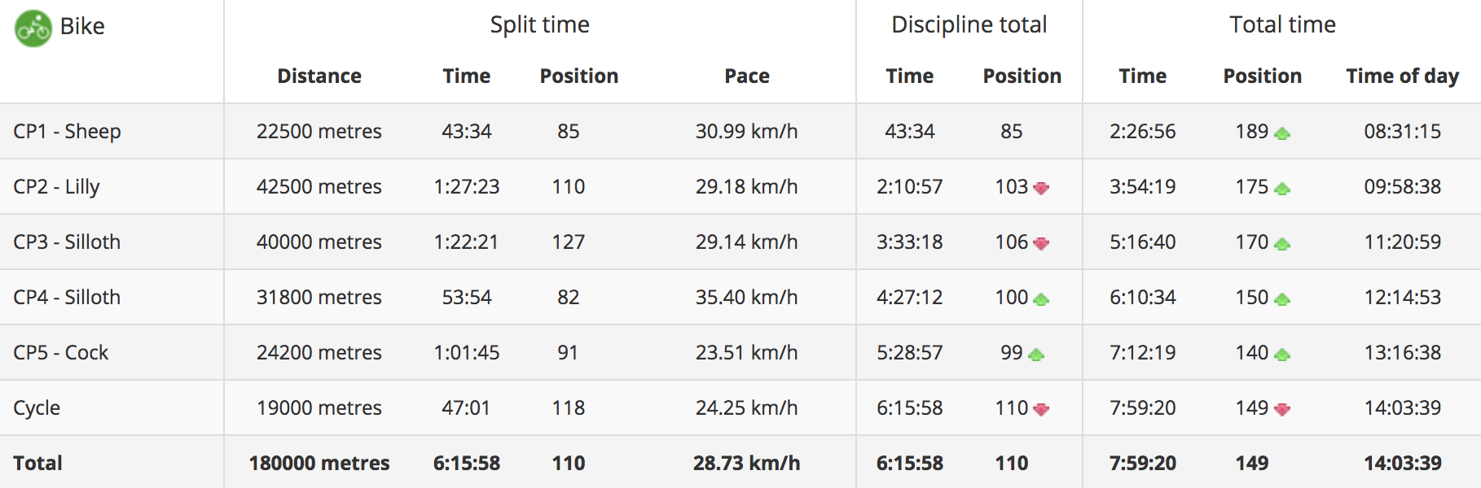
Task: Click green up arrow beside position 189
Action: coord(1282,133)
